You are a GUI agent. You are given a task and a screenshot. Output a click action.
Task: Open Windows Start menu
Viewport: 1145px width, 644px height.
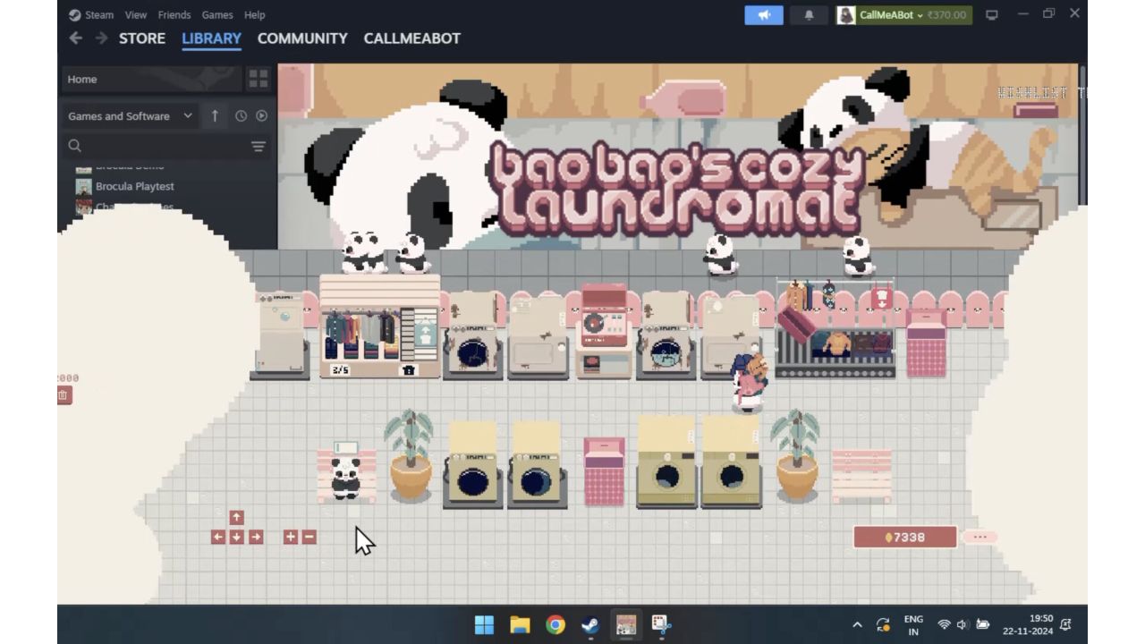pos(484,624)
